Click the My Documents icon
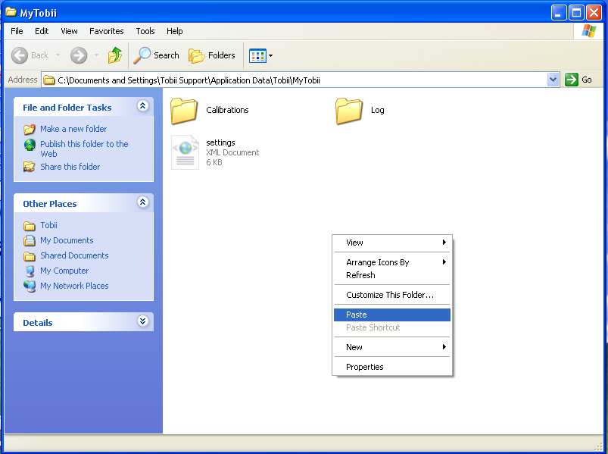The height and width of the screenshot is (454, 608). tap(30, 240)
